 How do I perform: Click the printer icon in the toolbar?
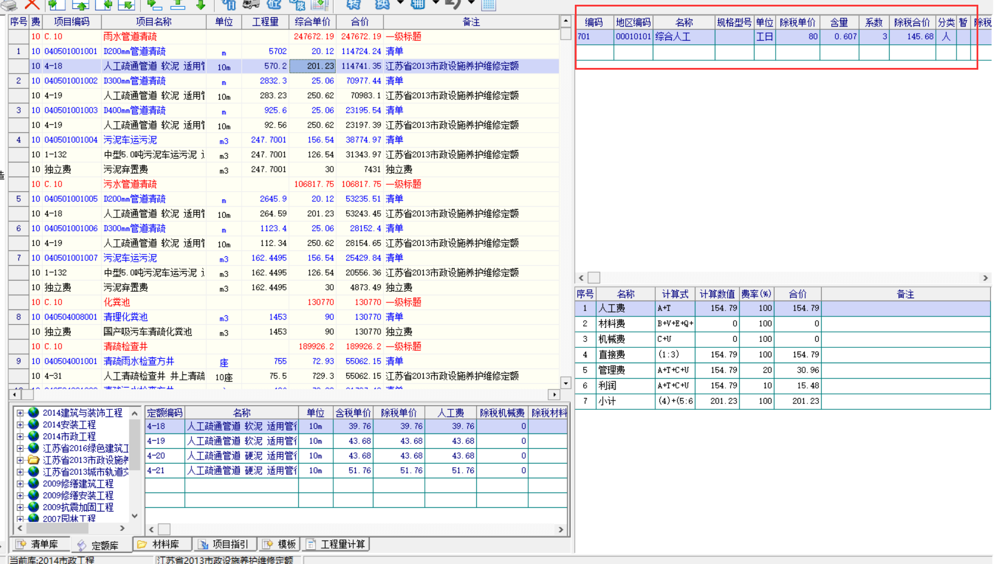pyautogui.click(x=8, y=5)
